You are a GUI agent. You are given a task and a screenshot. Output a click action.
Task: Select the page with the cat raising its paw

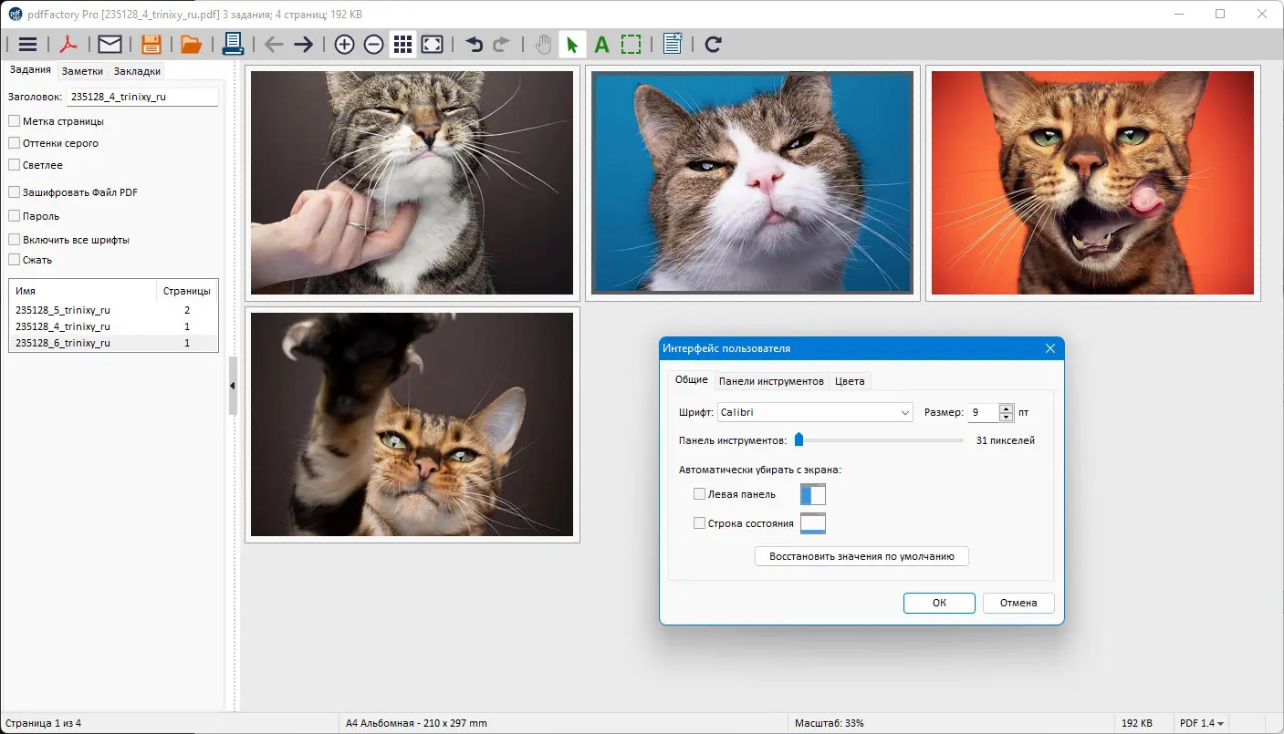[x=412, y=425]
